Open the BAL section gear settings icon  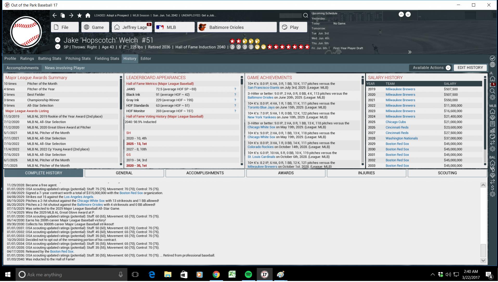[x=493, y=194]
